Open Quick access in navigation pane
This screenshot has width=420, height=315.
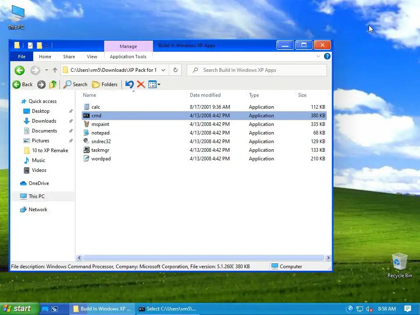tap(39, 101)
